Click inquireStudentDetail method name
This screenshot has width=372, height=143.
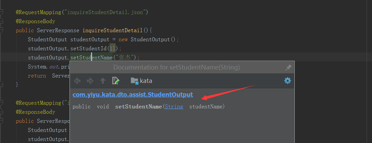click(x=113, y=31)
